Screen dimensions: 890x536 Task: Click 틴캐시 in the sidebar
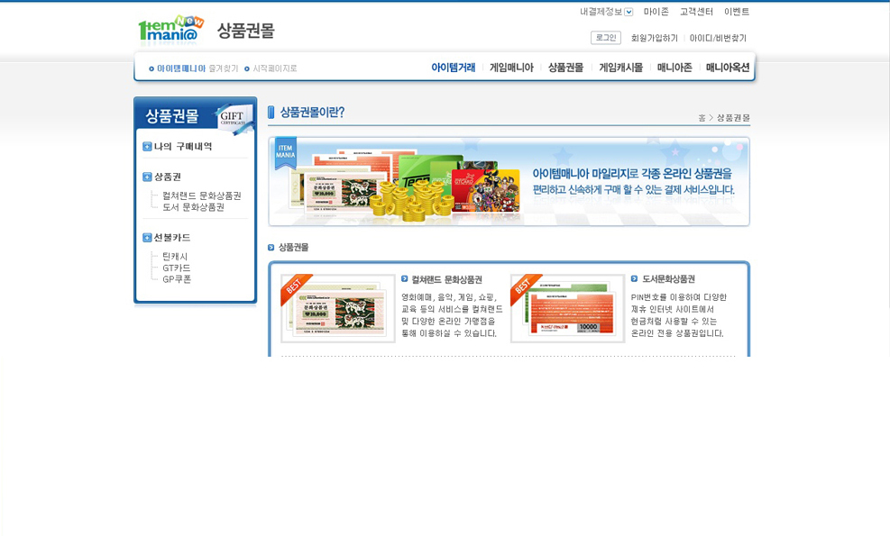175,257
